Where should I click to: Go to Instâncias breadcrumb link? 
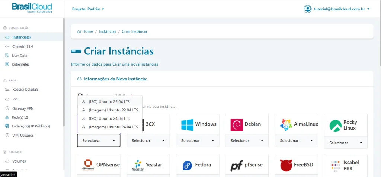tap(108, 31)
